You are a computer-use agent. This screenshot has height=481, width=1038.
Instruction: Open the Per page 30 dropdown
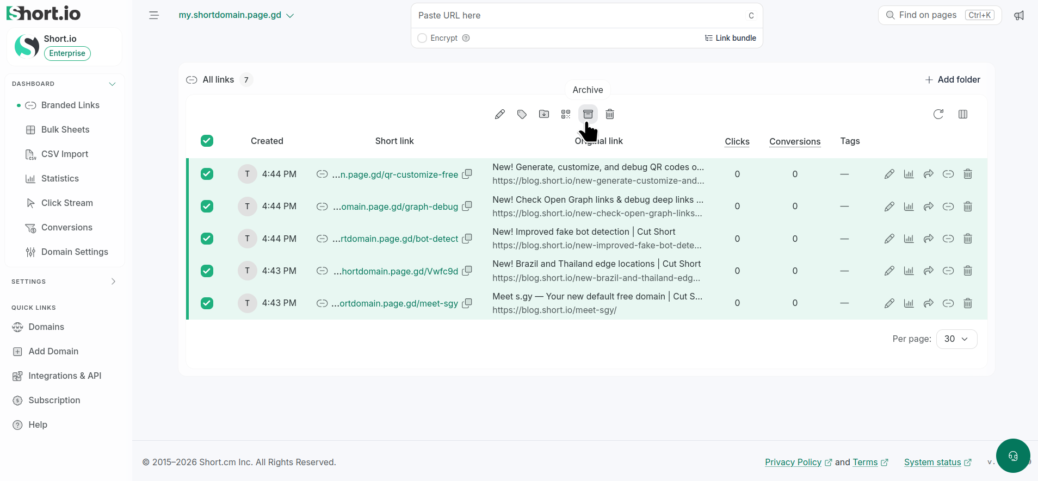[x=956, y=339]
